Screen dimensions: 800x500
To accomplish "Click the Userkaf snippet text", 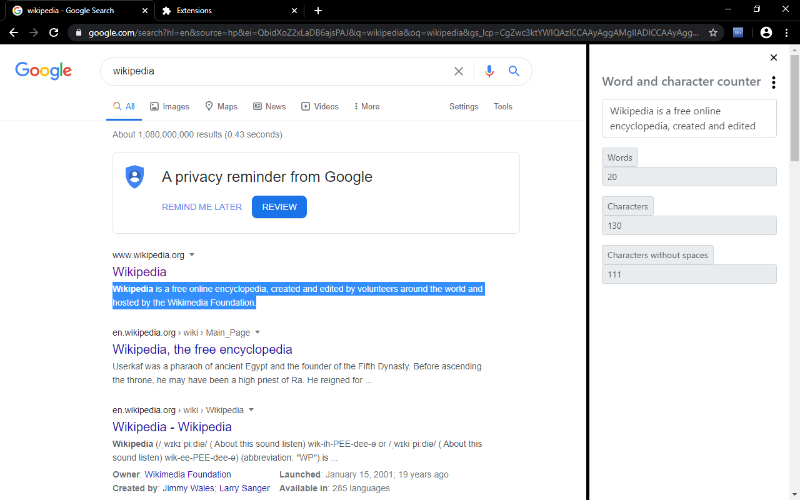I will [x=297, y=373].
